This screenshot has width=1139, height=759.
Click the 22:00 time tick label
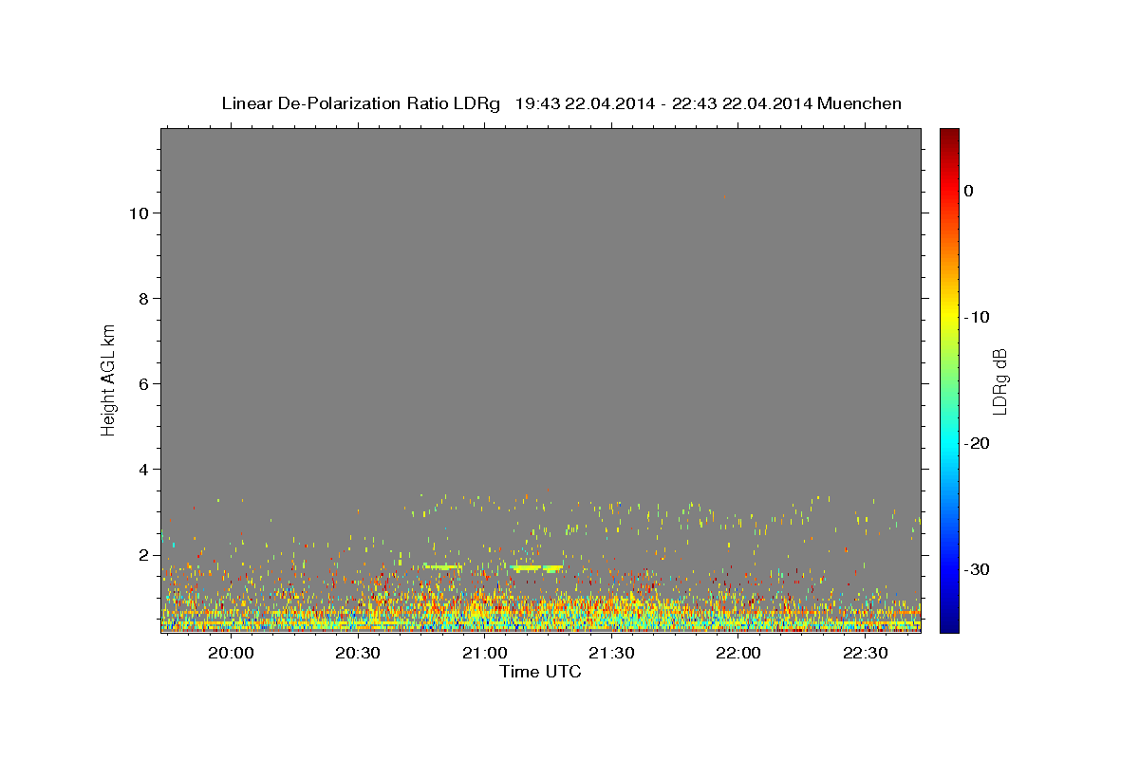tap(738, 653)
